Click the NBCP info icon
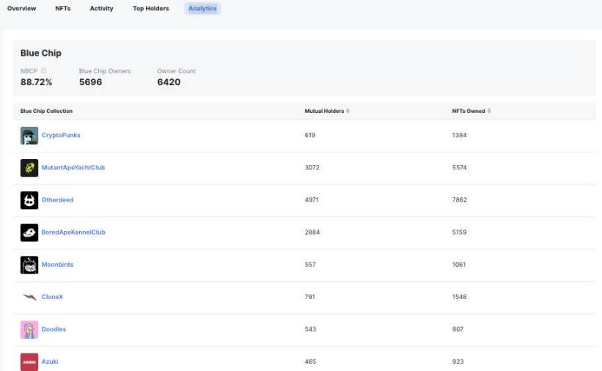Screen dimensions: 602x371 [x=43, y=71]
